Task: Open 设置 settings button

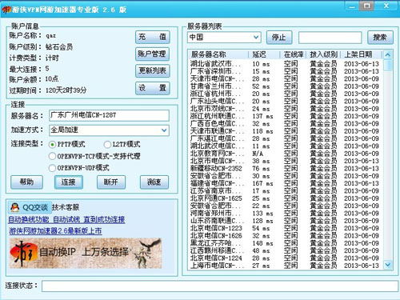Action: tap(153, 88)
